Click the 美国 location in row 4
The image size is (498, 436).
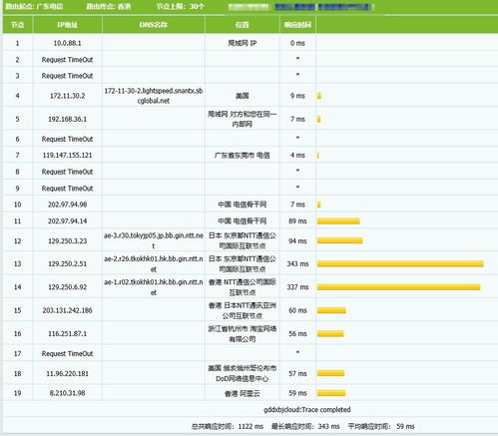tap(243, 96)
